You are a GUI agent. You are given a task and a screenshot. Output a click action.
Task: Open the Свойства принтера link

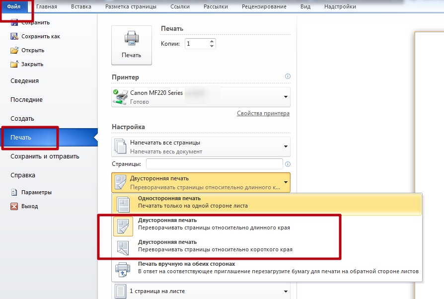263,113
